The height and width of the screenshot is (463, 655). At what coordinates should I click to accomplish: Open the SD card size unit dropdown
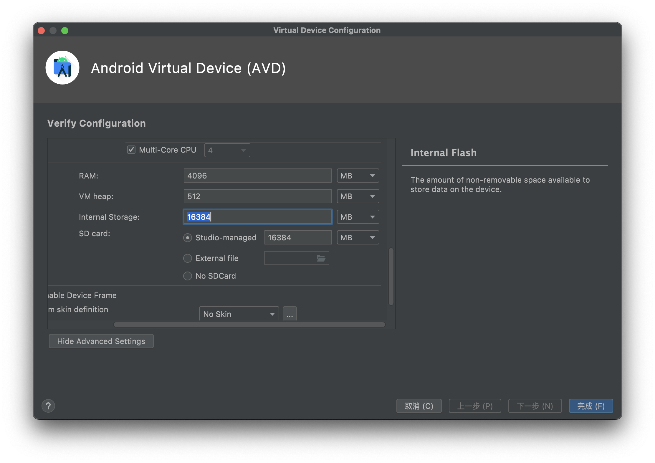coord(358,238)
